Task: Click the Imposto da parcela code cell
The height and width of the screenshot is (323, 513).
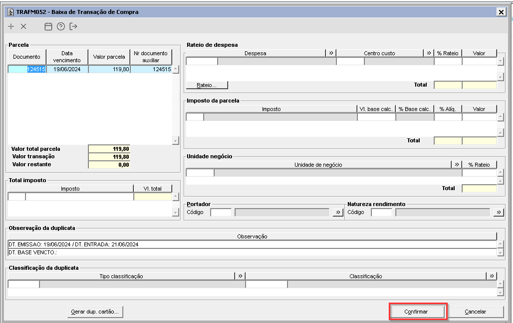Action: [195, 117]
